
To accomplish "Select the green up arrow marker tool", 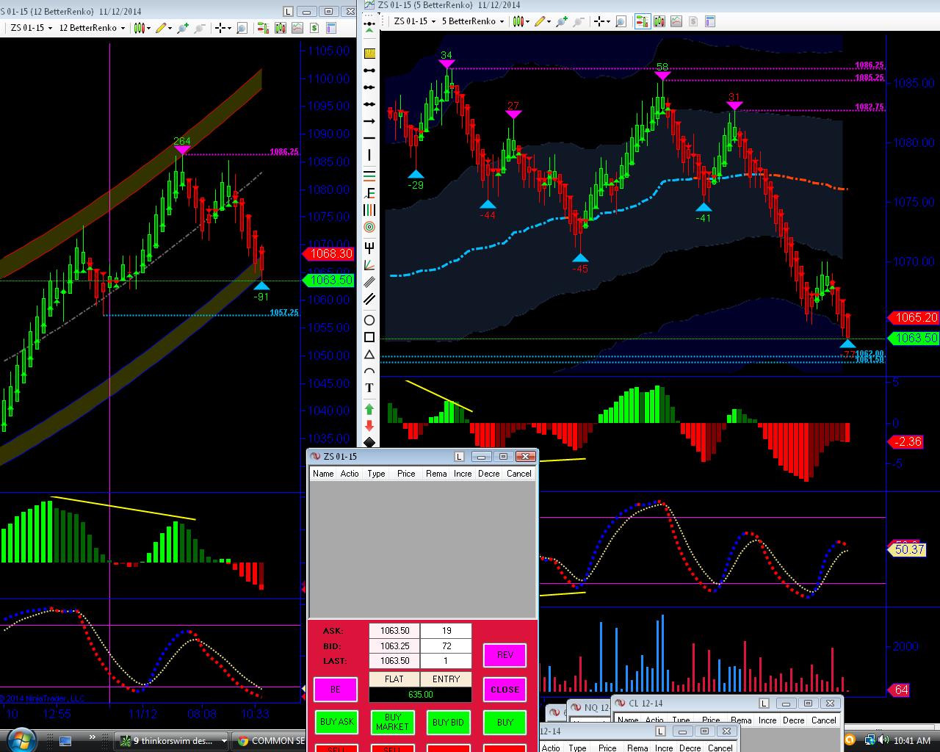I will 369,408.
